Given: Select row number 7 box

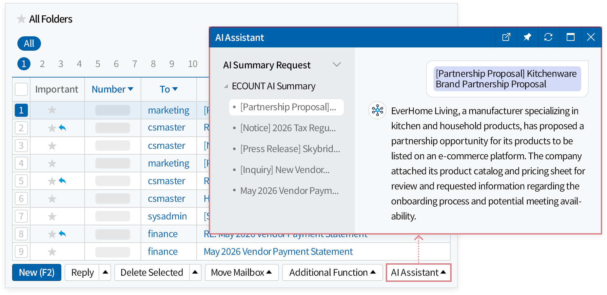Looking at the screenshot, I should point(21,216).
